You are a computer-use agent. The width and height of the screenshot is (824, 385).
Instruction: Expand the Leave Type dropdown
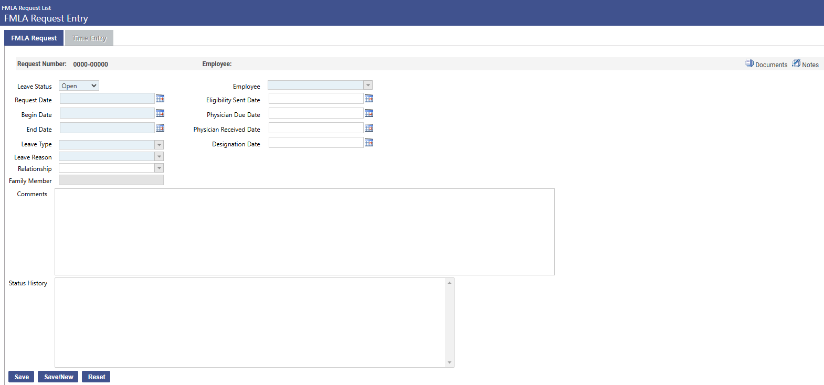[159, 145]
